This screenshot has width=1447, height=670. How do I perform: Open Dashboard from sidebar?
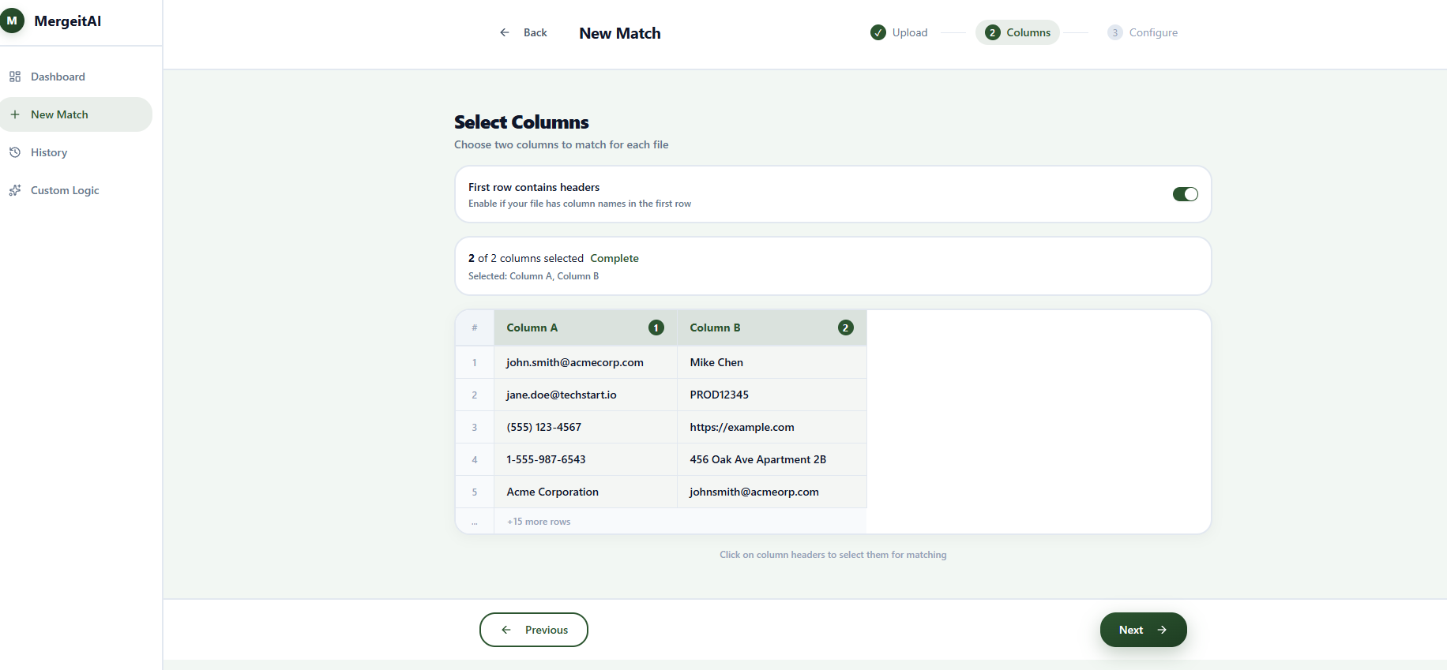click(x=76, y=77)
